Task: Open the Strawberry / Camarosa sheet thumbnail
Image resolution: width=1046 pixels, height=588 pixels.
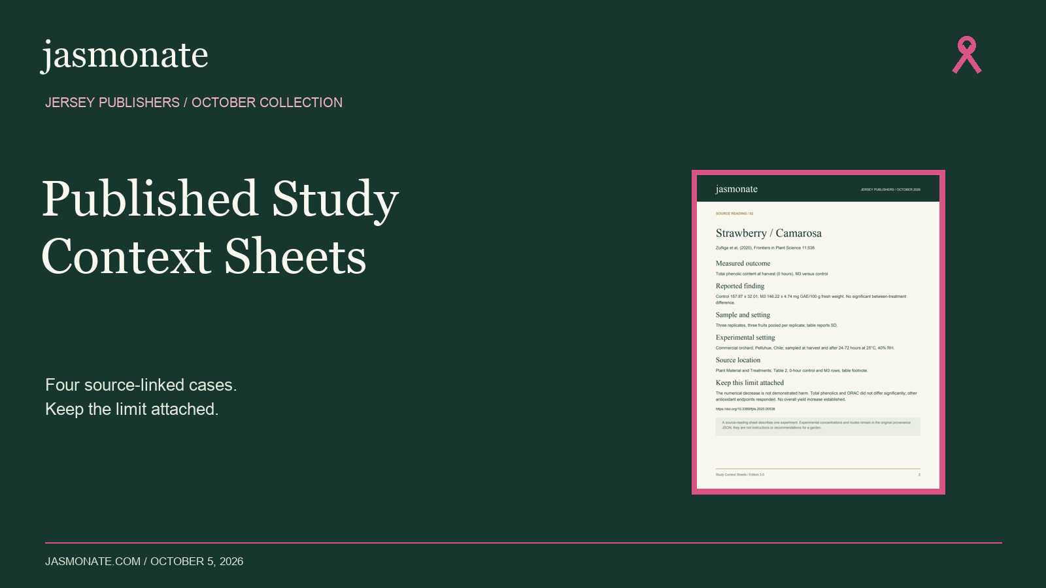Action: 818,332
